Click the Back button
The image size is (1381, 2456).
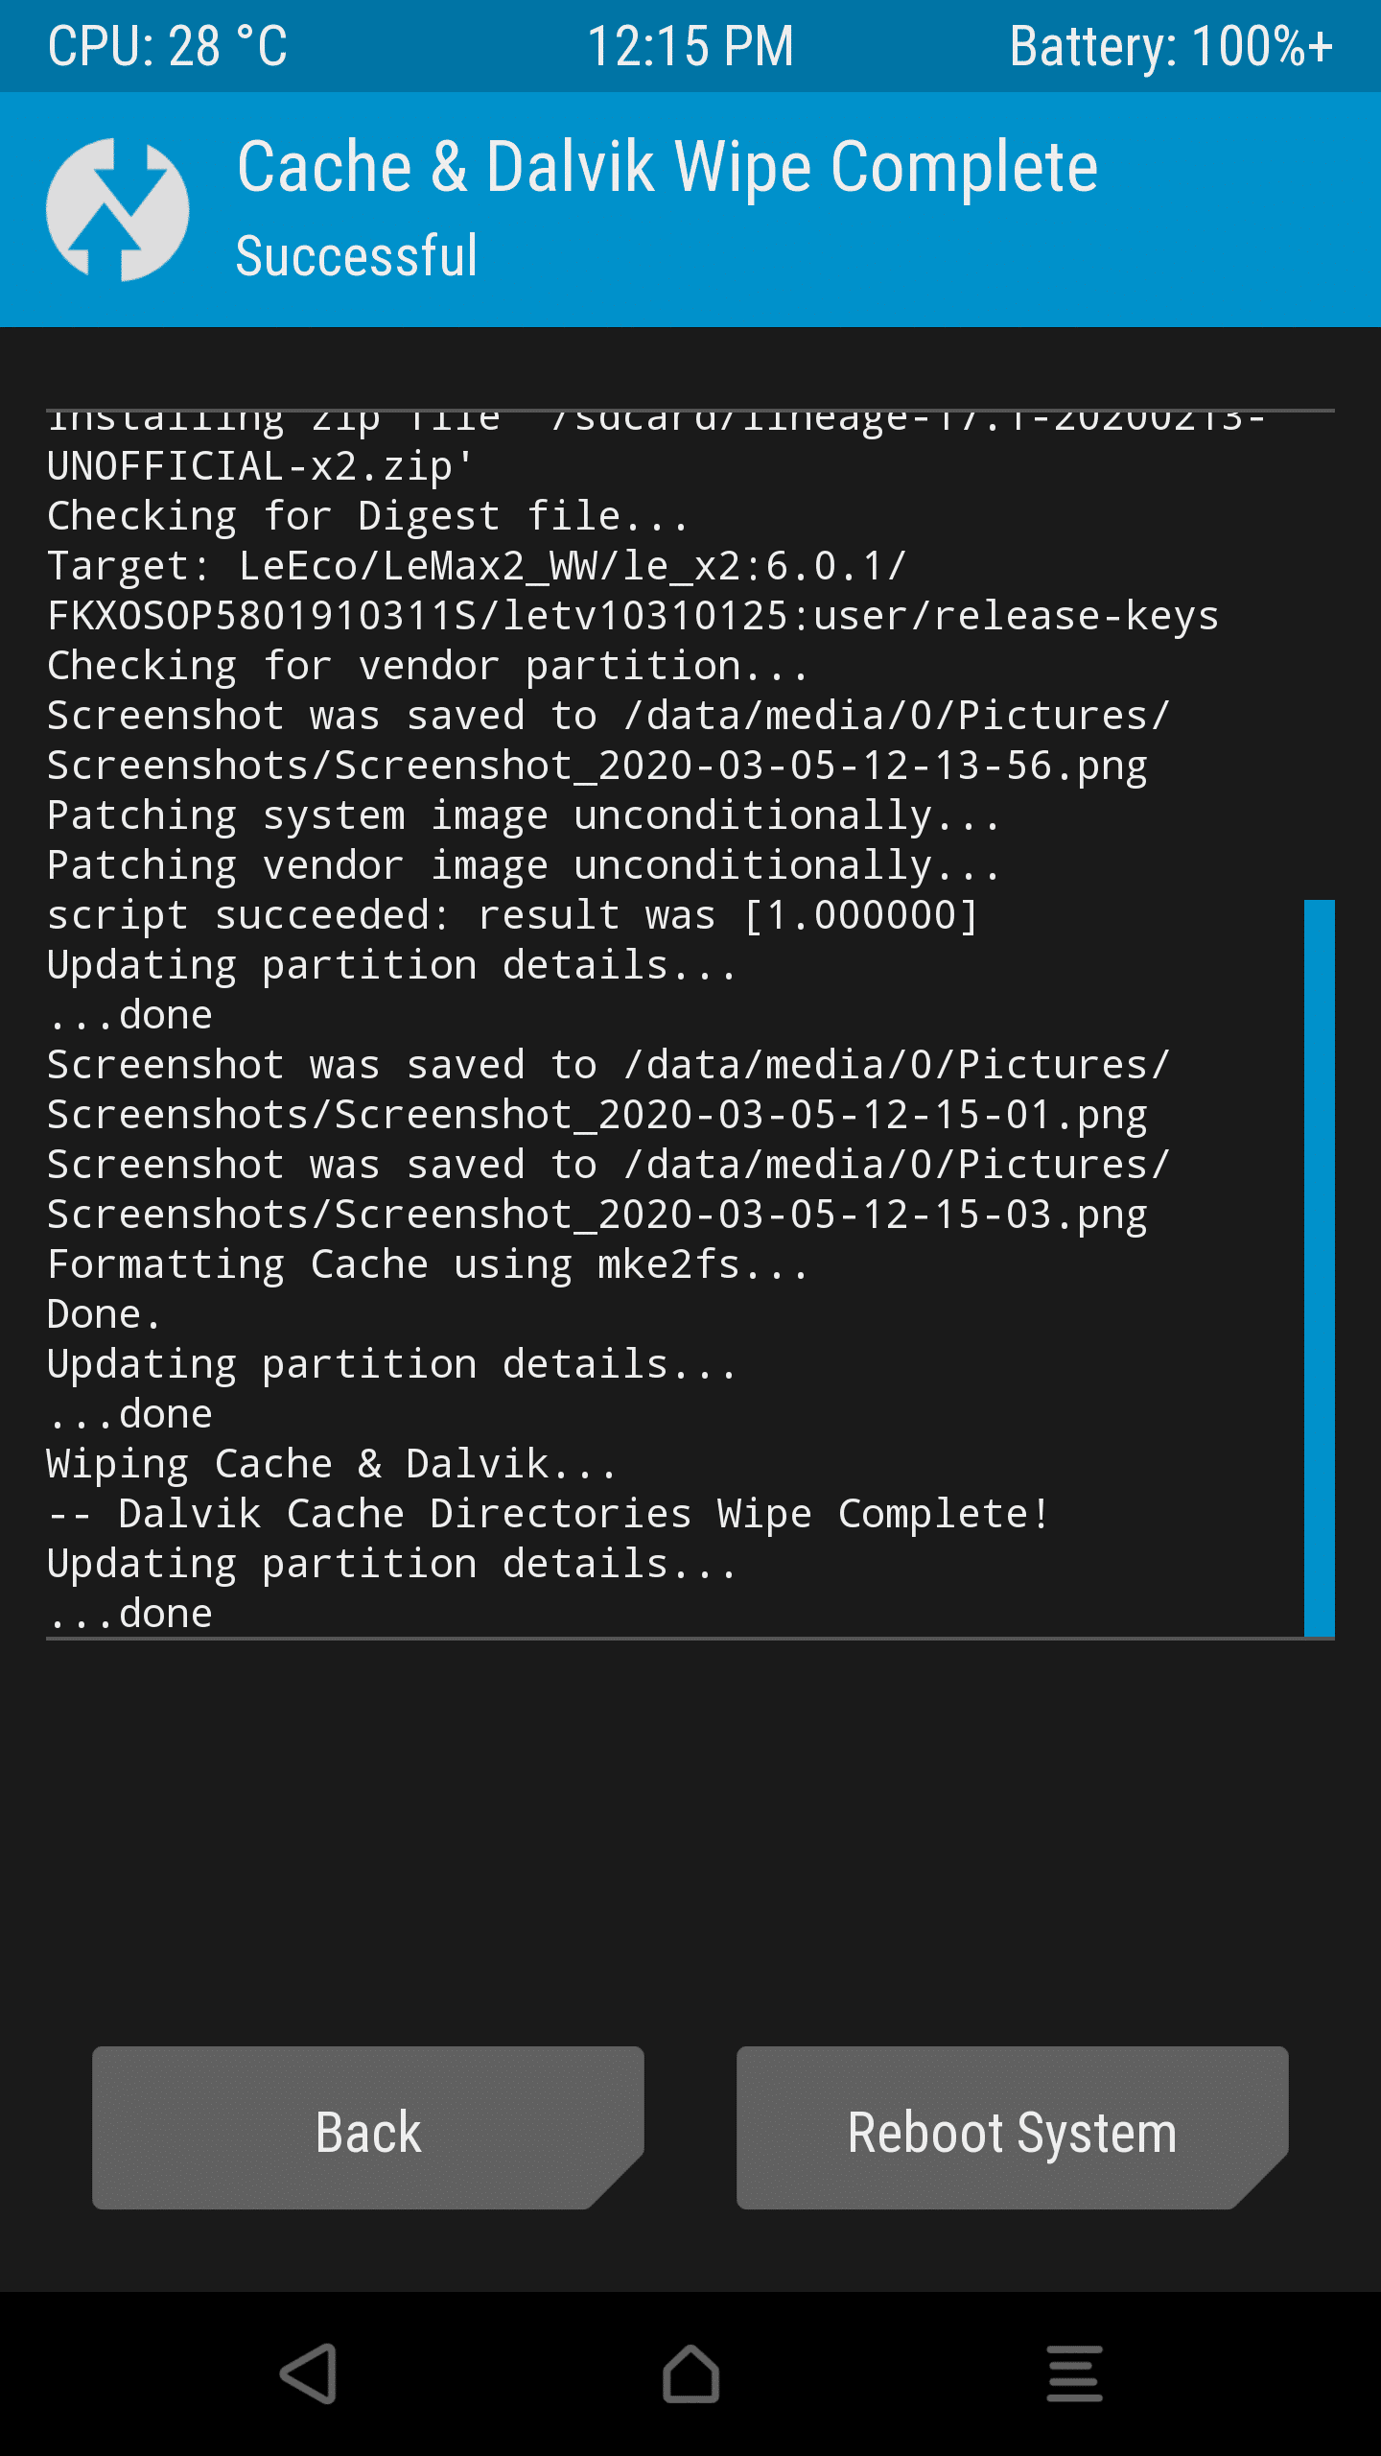pos(368,2128)
